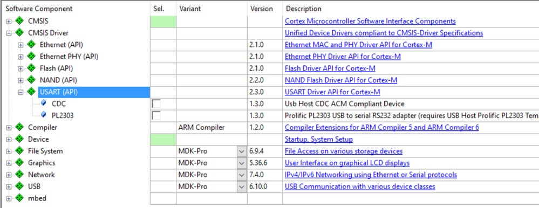Click the green diamond icon next to Compiler

(19, 127)
